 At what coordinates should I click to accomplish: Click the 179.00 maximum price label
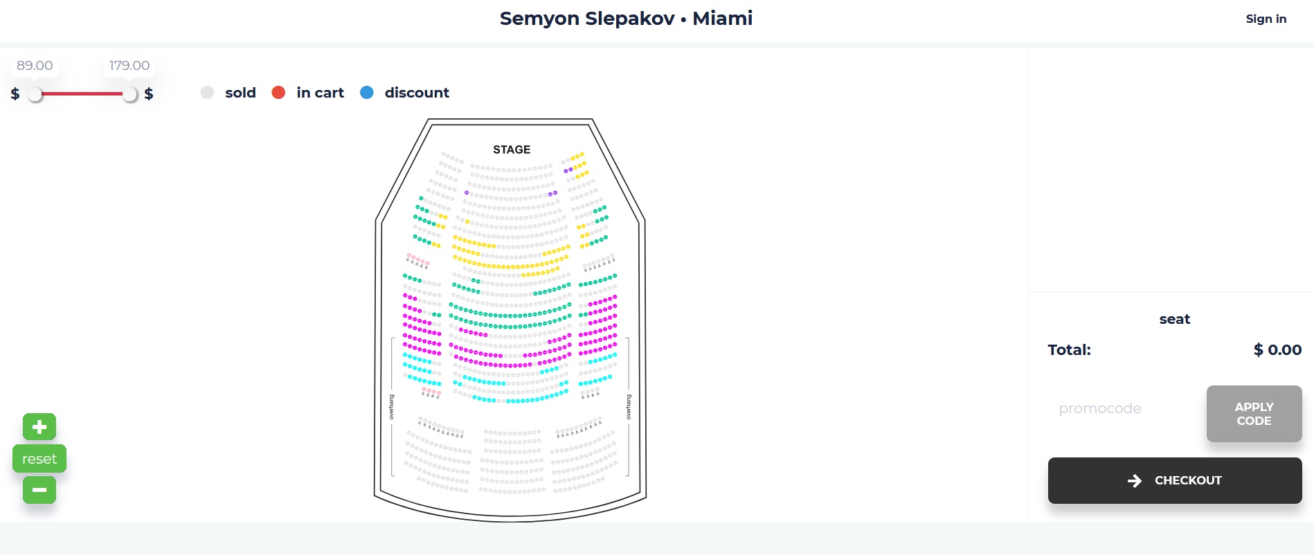pos(129,65)
